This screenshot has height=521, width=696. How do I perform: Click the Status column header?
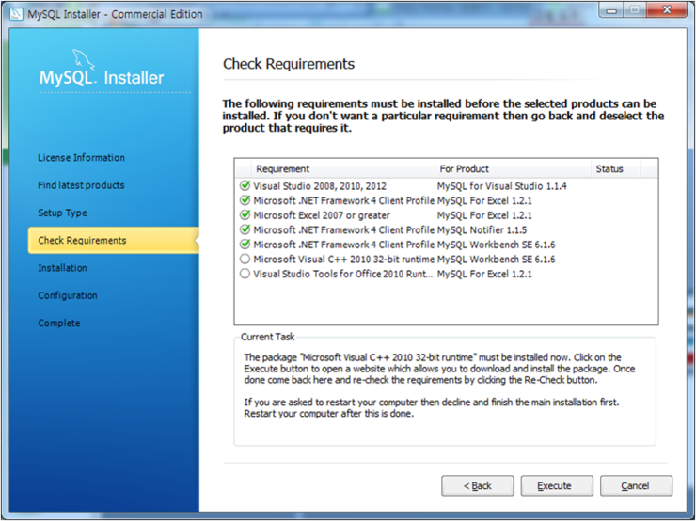[616, 168]
